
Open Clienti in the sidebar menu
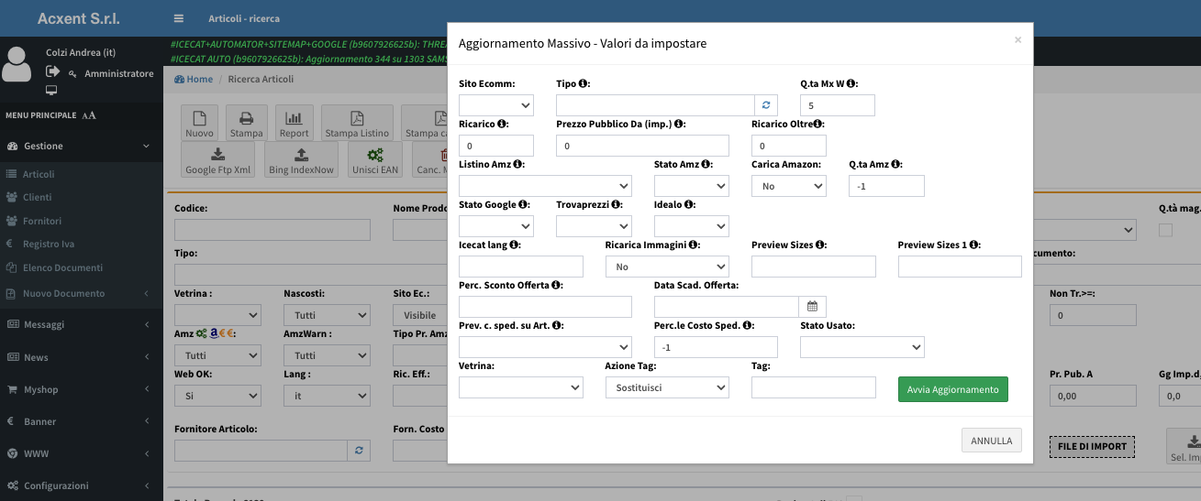click(x=38, y=197)
